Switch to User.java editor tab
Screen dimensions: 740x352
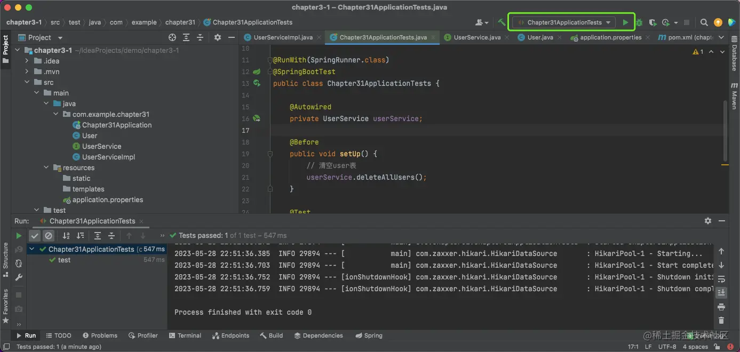pyautogui.click(x=539, y=37)
